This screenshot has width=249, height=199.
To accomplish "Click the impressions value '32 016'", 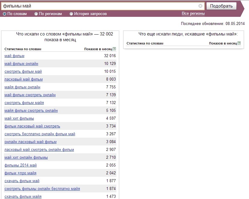I will 110,56.
